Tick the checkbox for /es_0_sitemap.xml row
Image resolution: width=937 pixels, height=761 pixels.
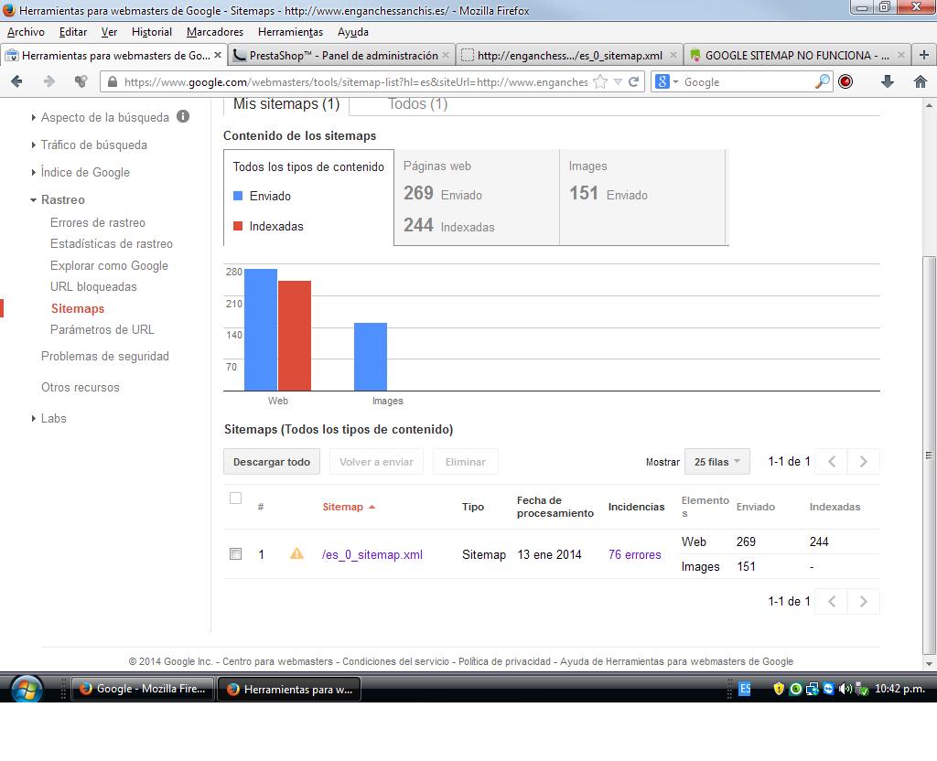[x=235, y=553]
